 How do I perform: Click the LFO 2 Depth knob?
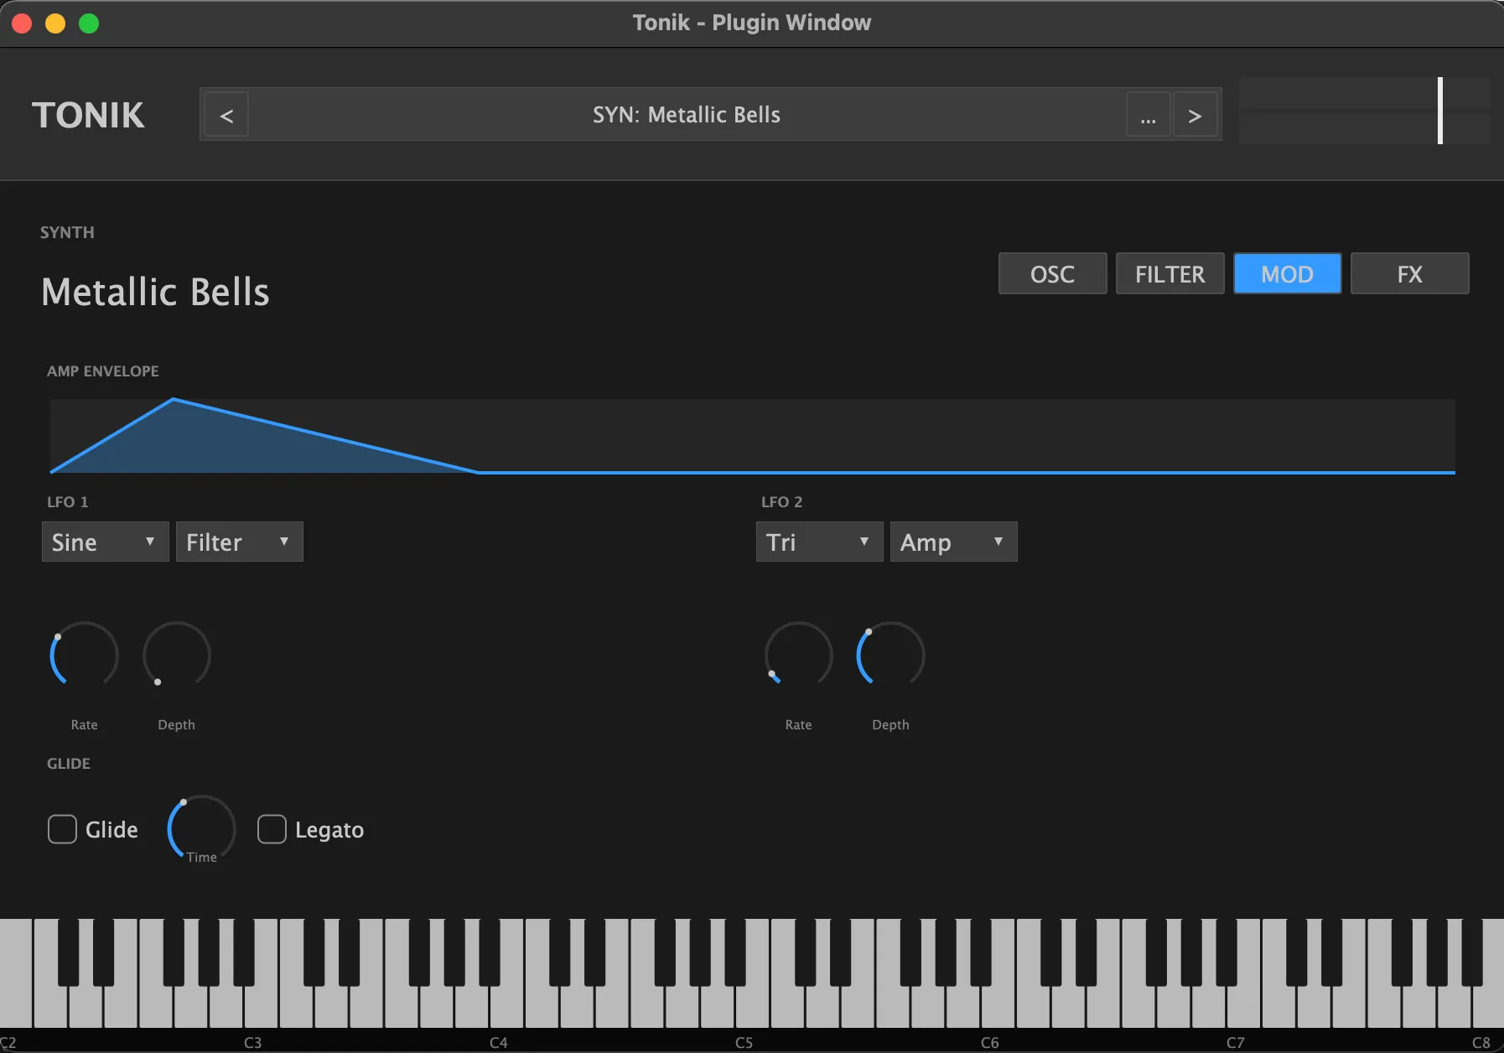pyautogui.click(x=890, y=655)
